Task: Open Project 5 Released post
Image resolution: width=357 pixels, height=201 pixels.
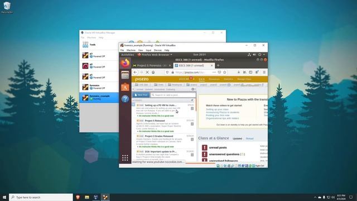Action: pos(164,126)
